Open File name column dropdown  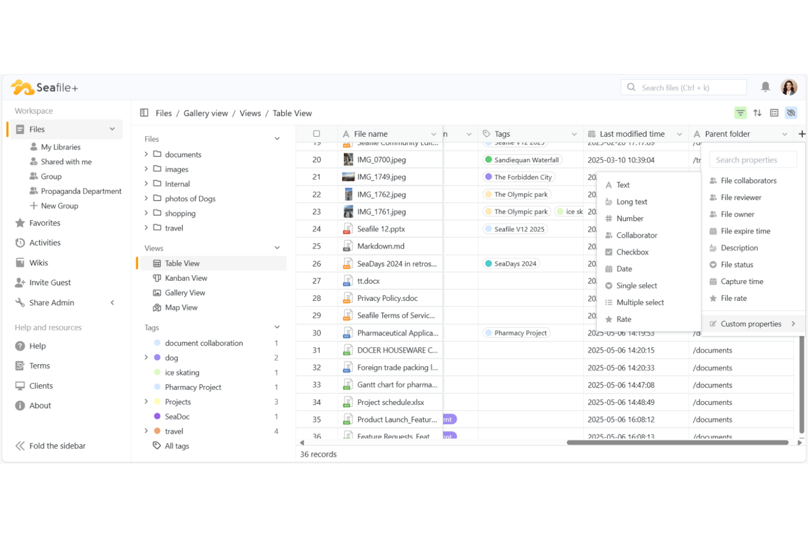[434, 134]
